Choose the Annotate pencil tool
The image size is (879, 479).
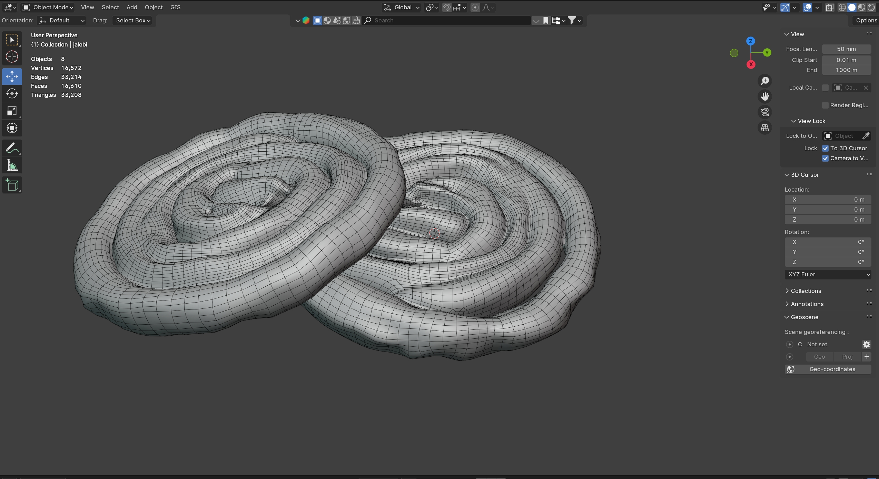(12, 148)
